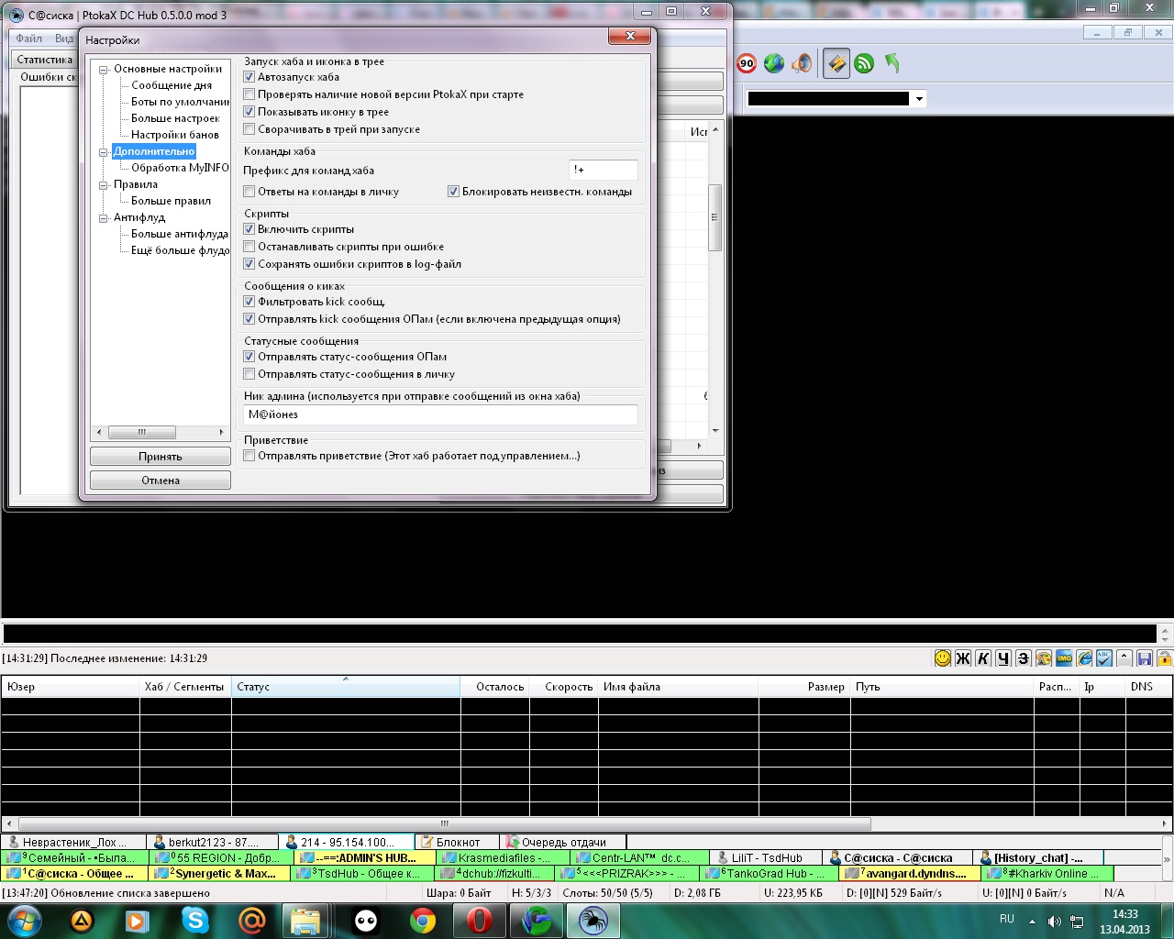This screenshot has height=939, width=1174.
Task: Enable Проверять наличие новой версии PtokaX checkbox
Action: click(249, 94)
